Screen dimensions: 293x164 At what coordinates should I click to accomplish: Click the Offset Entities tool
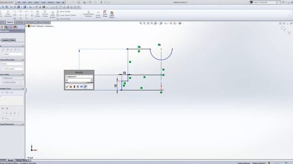[53, 15]
